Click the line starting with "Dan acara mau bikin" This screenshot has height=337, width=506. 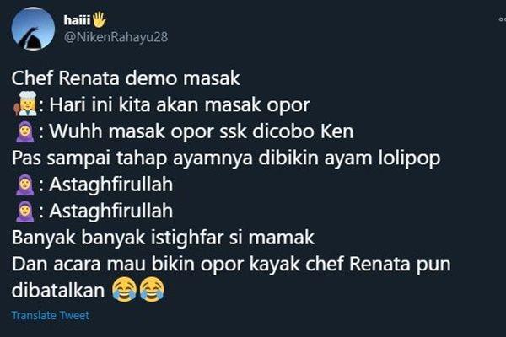pyautogui.click(x=231, y=265)
